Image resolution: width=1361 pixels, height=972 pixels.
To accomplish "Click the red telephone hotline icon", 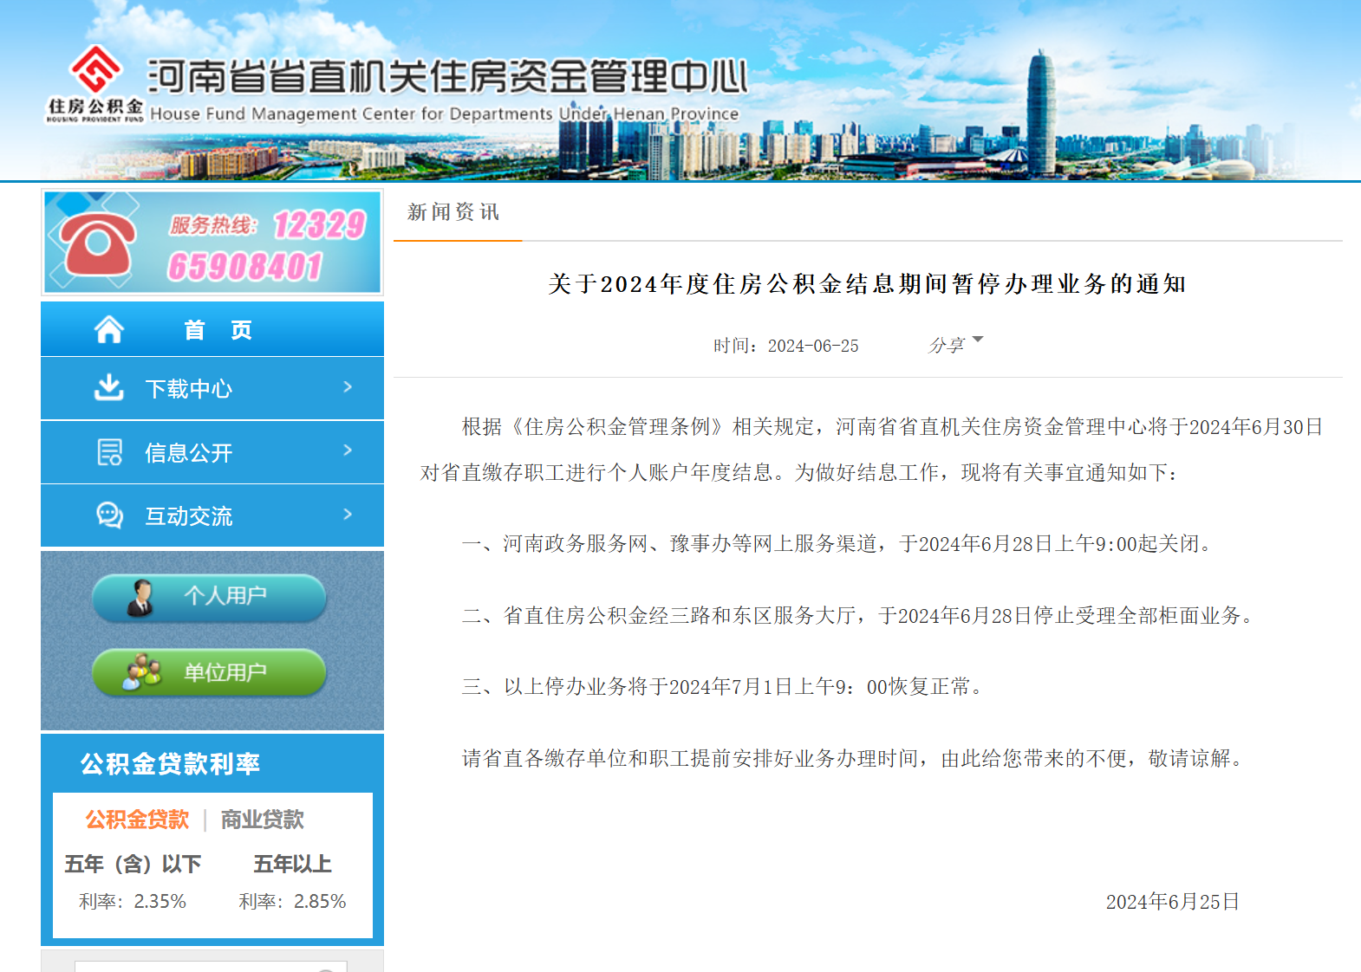I will click(x=96, y=243).
